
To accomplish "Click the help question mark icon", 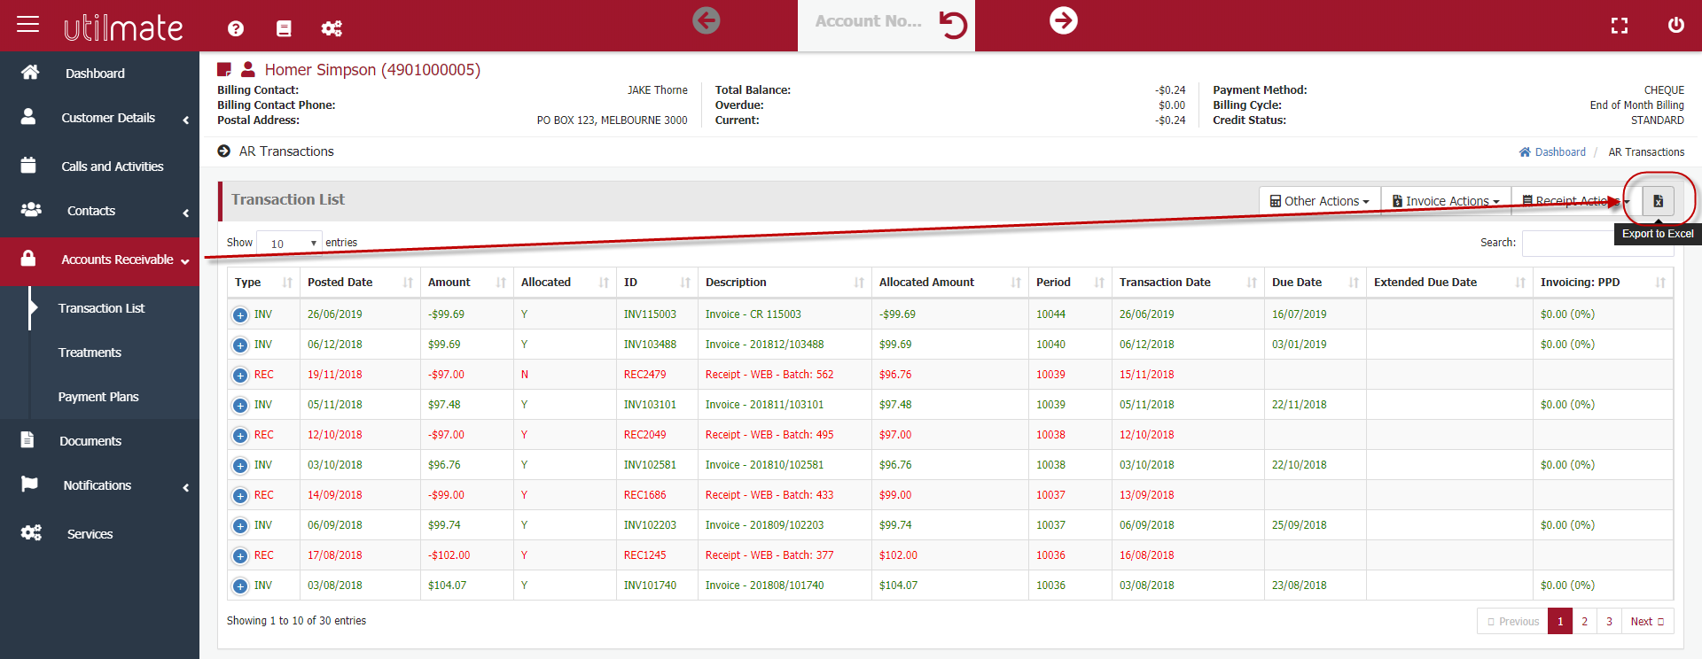I will tap(236, 28).
